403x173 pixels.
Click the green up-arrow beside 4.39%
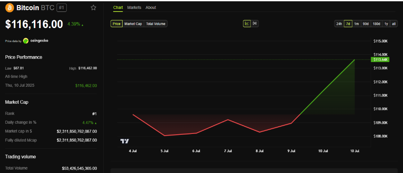[x=82, y=25]
